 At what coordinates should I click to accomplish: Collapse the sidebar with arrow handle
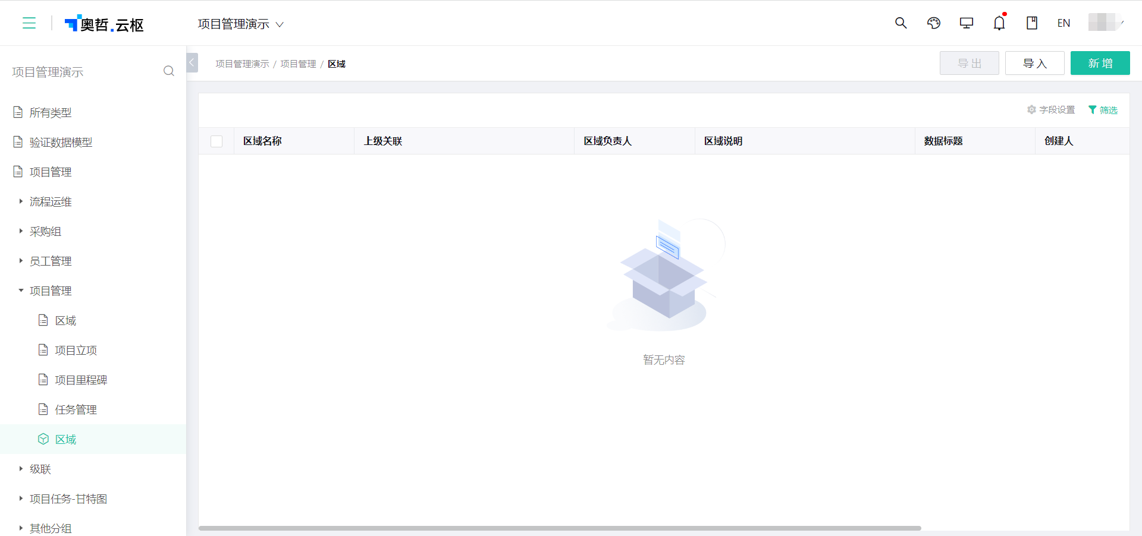[x=192, y=62]
